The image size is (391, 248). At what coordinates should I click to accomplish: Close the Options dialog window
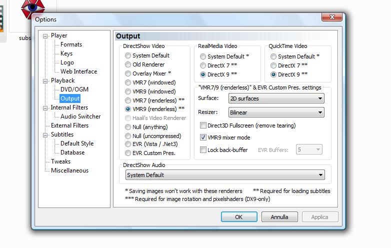(x=331, y=18)
